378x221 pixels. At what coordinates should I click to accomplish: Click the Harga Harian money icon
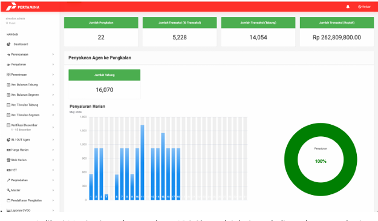click(x=8, y=150)
